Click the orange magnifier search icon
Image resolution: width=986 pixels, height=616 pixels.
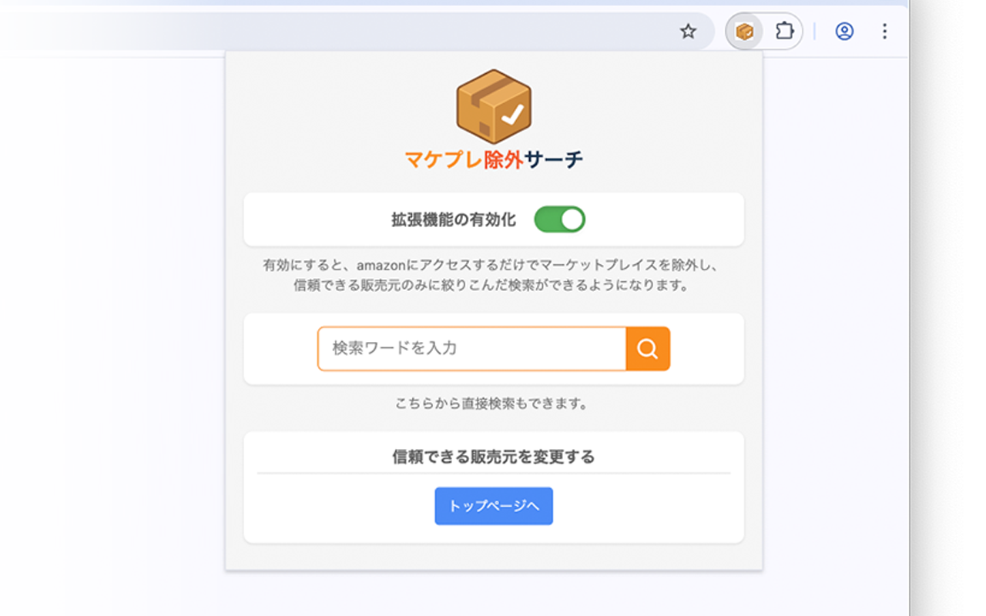click(x=648, y=348)
